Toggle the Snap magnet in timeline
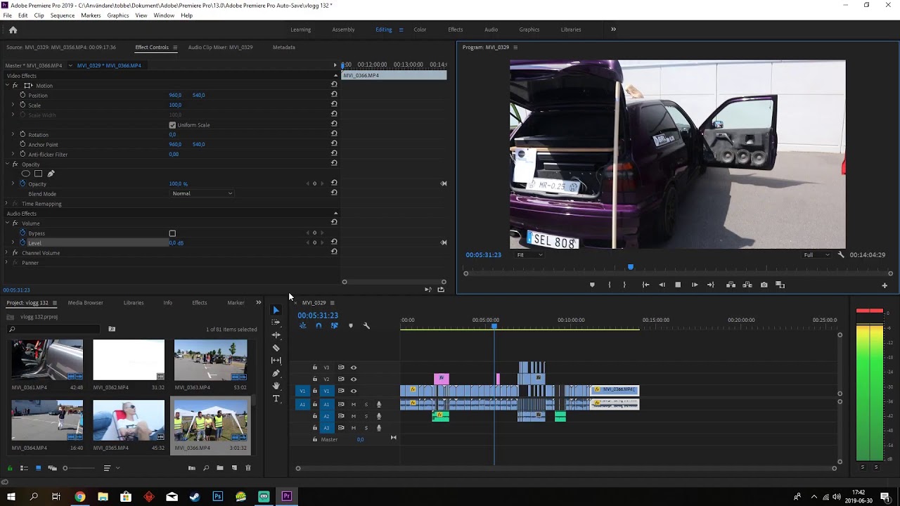 click(x=319, y=325)
